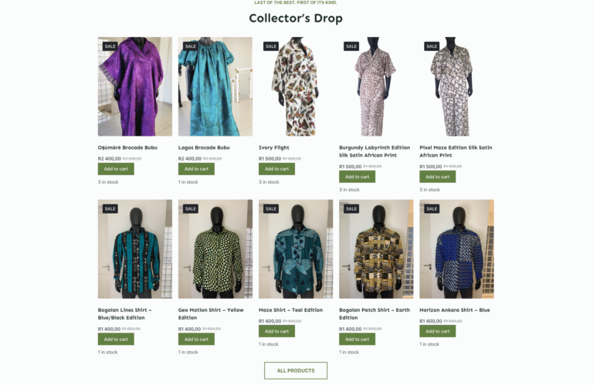Image resolution: width=593 pixels, height=385 pixels.
Task: Open the Geo Motion Shirt – Yellow Edition title link
Action: 211,314
